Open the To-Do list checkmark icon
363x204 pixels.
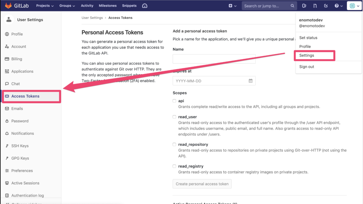click(326, 6)
